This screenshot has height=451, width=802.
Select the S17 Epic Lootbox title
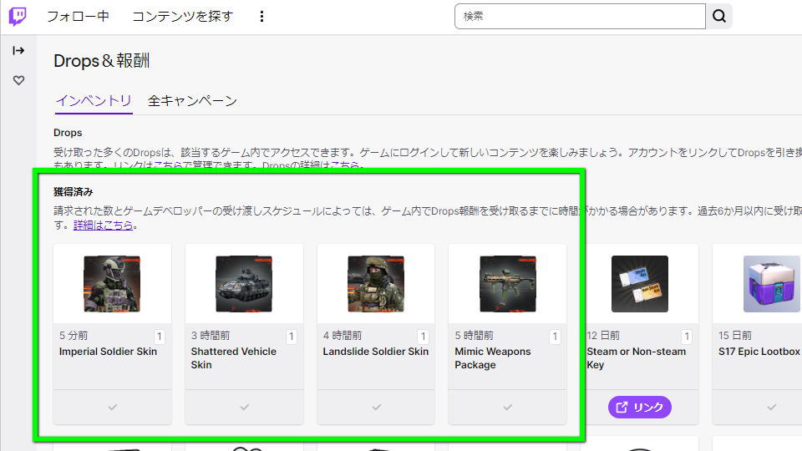759,352
